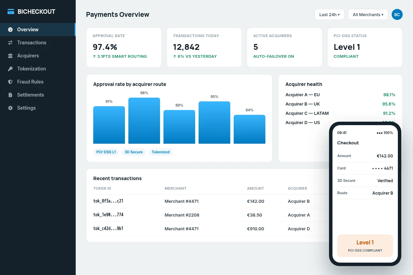413x275 pixels.
Task: Click the 95.6% health value
Action: [389, 104]
